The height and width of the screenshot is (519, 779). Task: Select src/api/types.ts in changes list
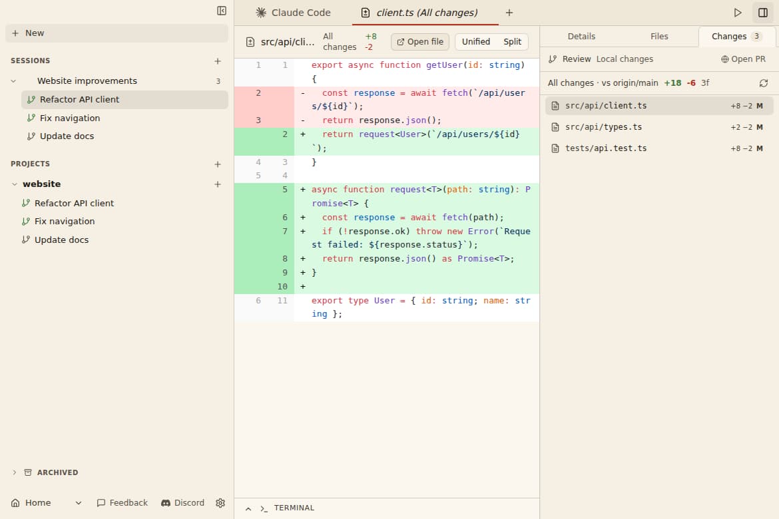(x=659, y=127)
